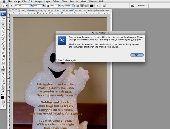
Task: Select the Crop tool
Action: pos(3,31)
